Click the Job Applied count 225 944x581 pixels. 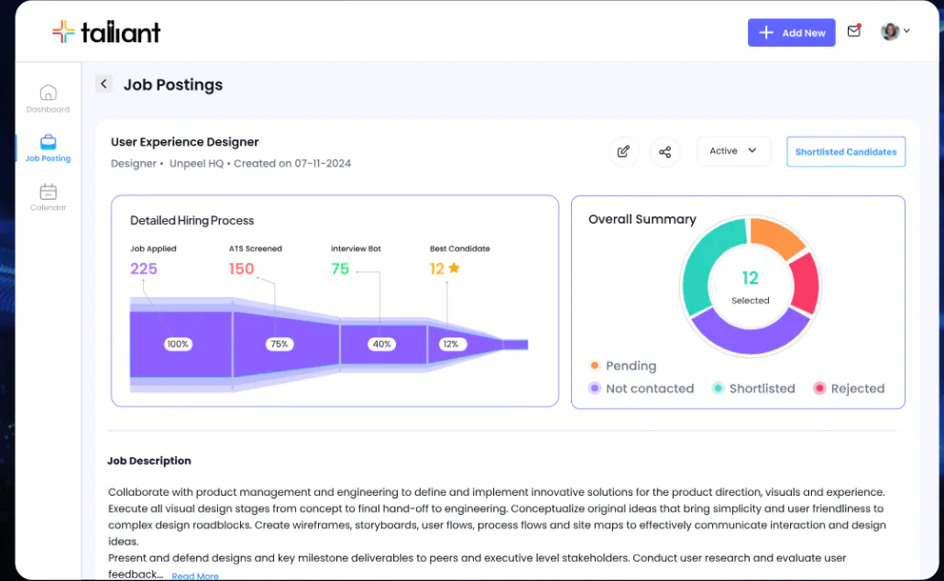(144, 269)
